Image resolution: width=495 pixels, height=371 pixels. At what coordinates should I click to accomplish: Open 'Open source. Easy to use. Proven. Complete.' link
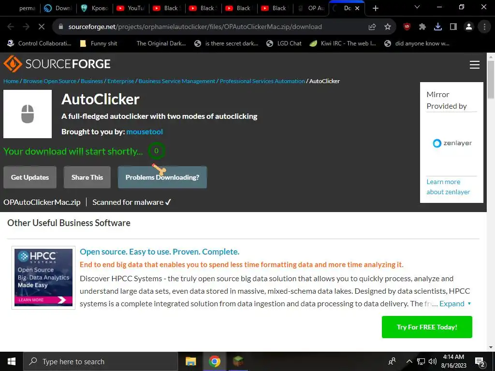(x=160, y=252)
